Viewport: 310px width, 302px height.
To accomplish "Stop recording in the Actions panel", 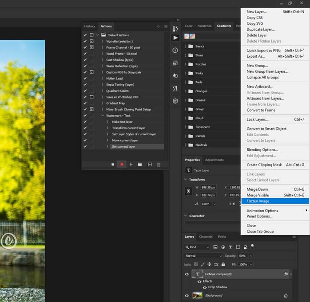I will [112, 165].
